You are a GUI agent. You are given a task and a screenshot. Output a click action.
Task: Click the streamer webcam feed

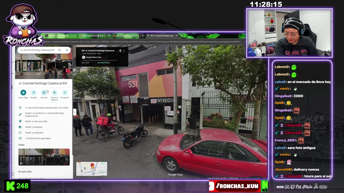289,33
